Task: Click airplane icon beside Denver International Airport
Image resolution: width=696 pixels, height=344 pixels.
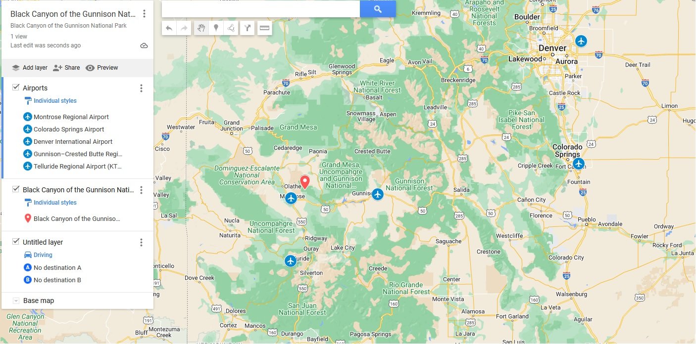Action: (28, 142)
